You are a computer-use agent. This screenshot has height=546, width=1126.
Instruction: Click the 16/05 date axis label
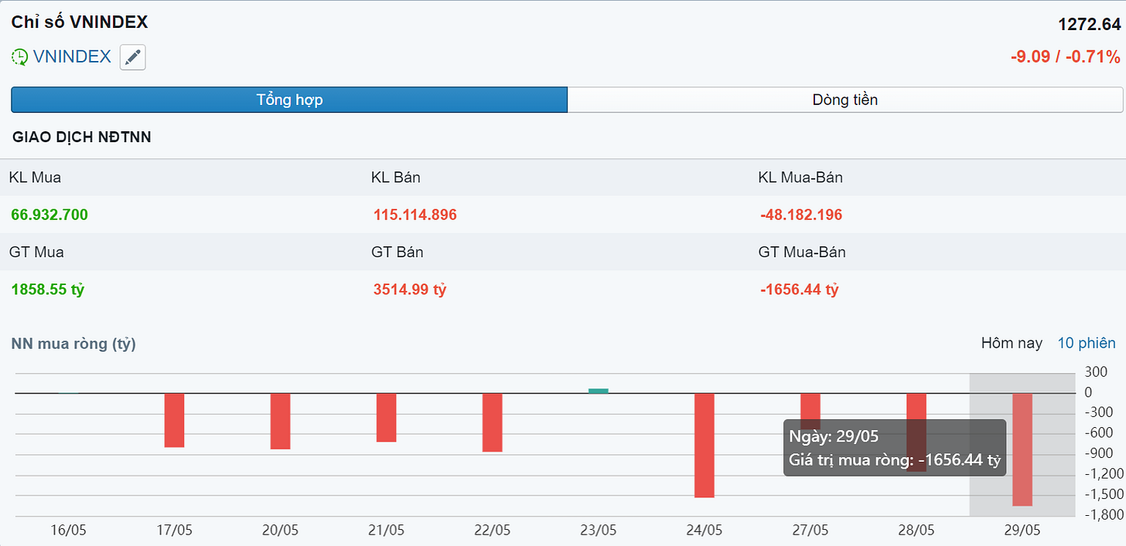click(68, 530)
